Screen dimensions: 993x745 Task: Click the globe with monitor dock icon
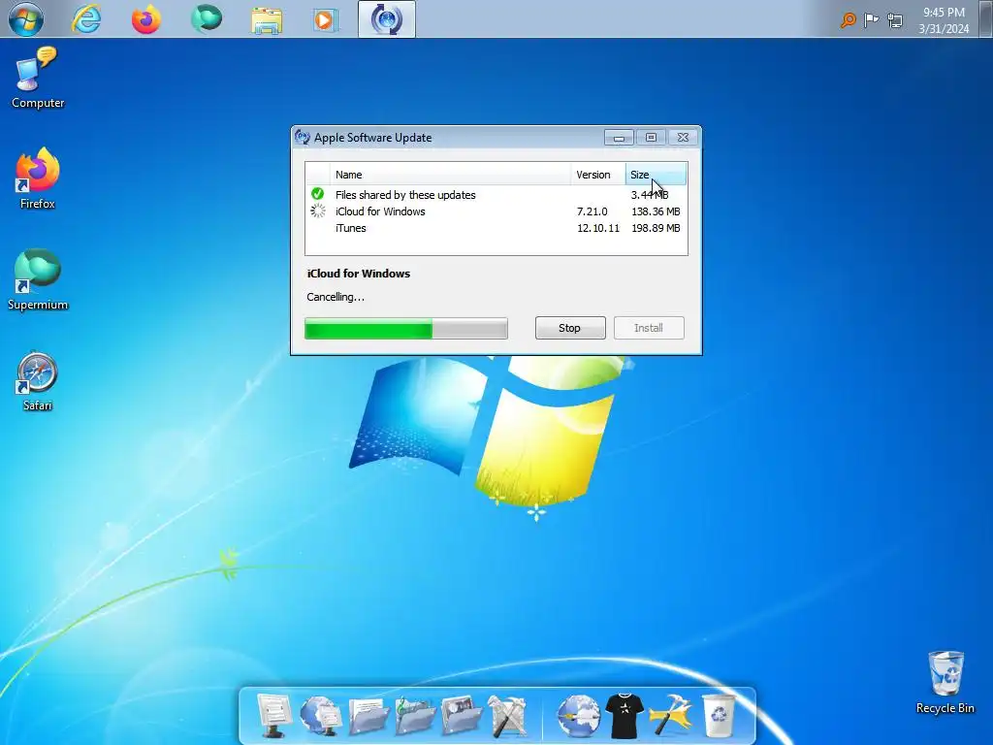point(320,715)
